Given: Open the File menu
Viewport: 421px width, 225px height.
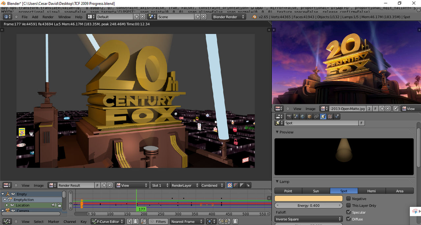Looking at the screenshot, I should 25,17.
